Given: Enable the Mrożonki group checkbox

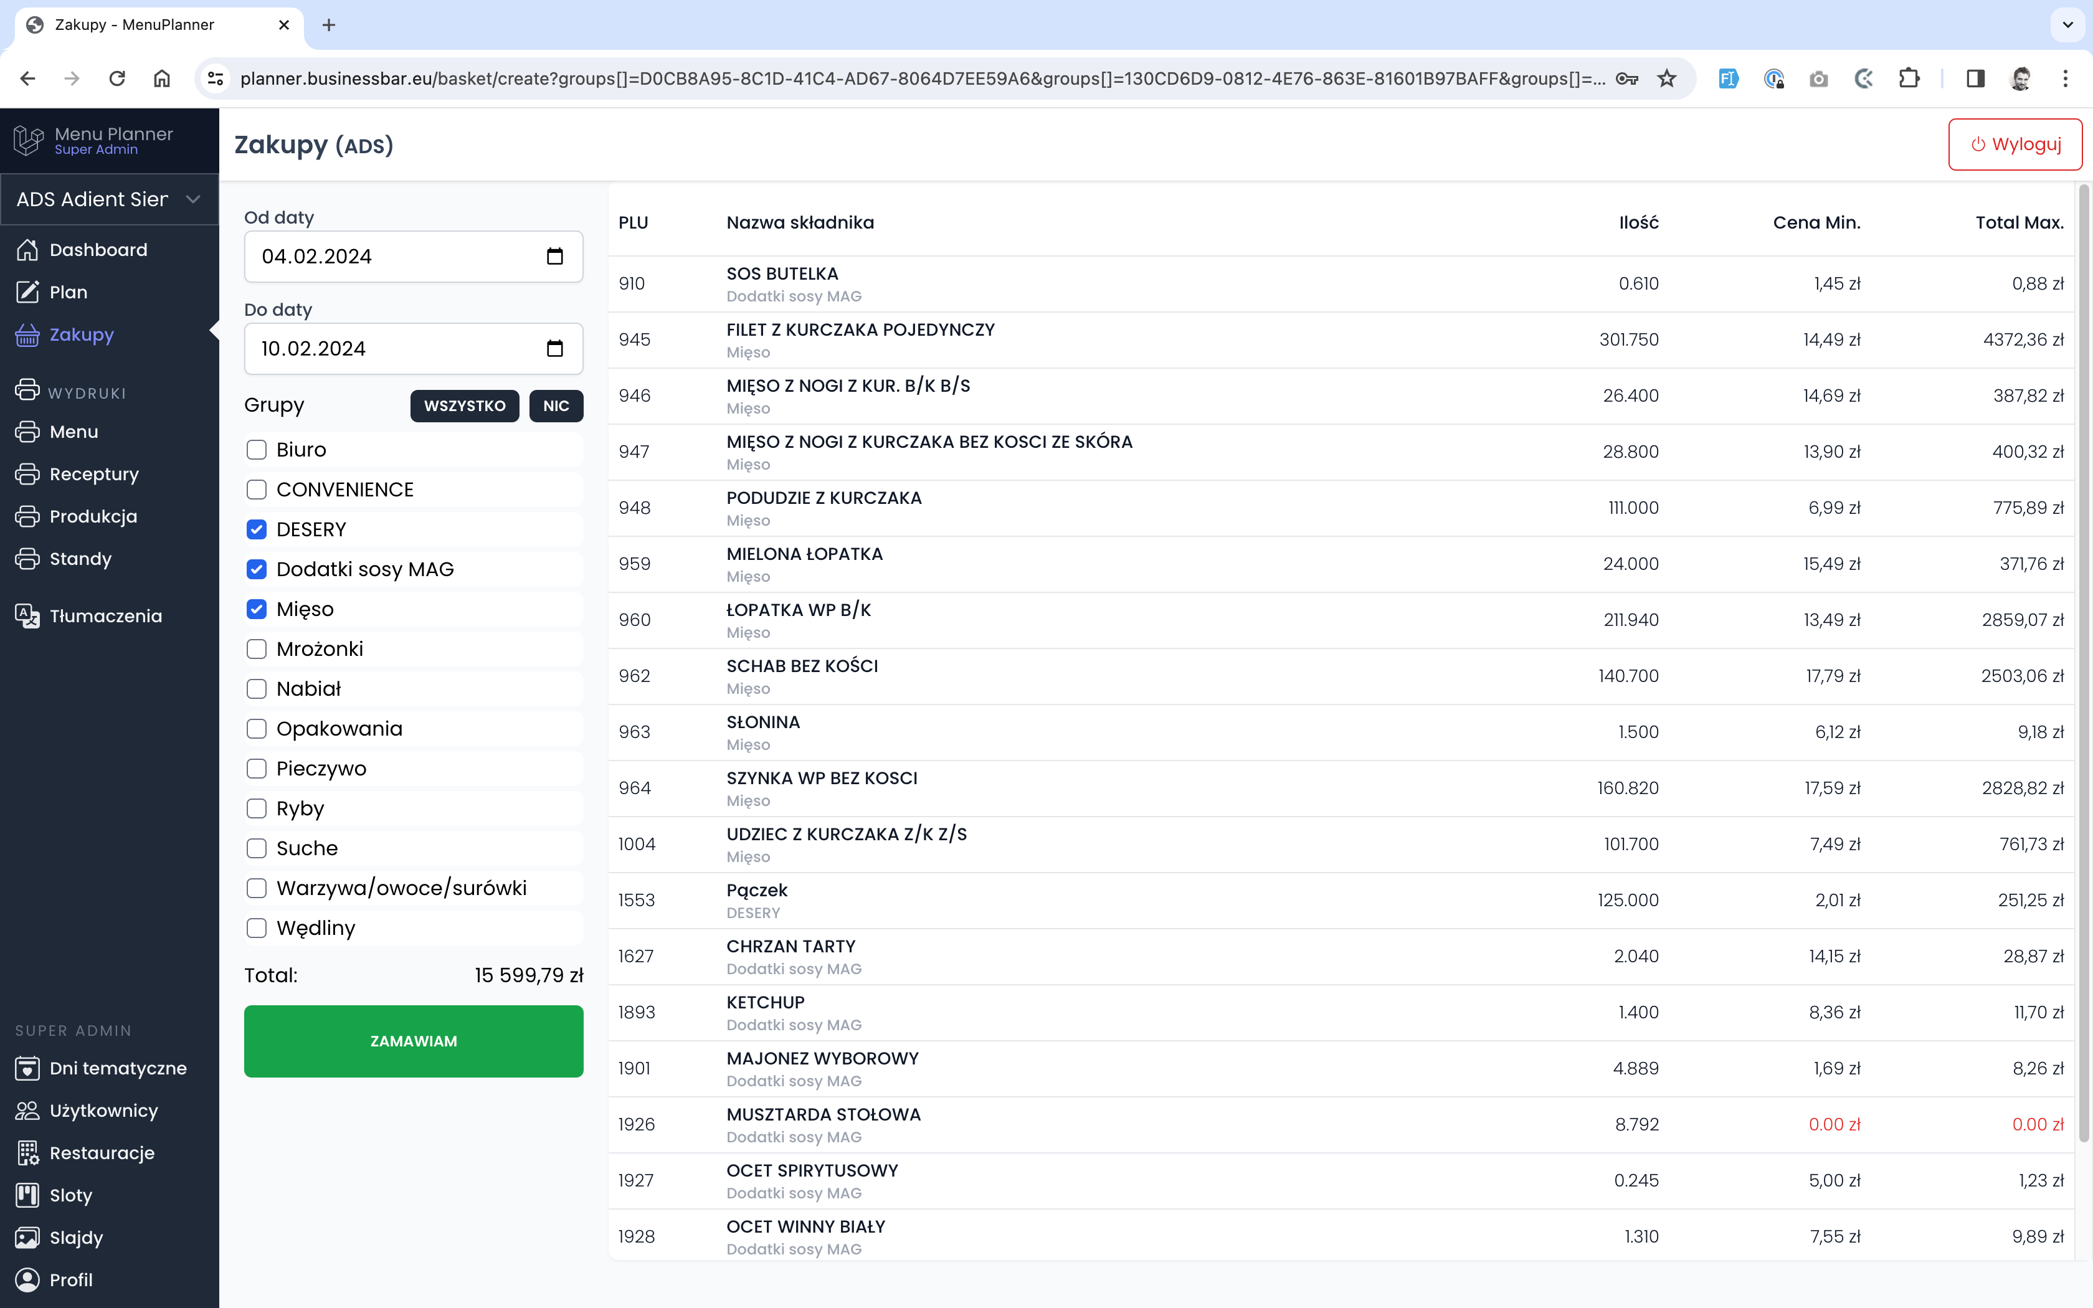Looking at the screenshot, I should (x=257, y=649).
